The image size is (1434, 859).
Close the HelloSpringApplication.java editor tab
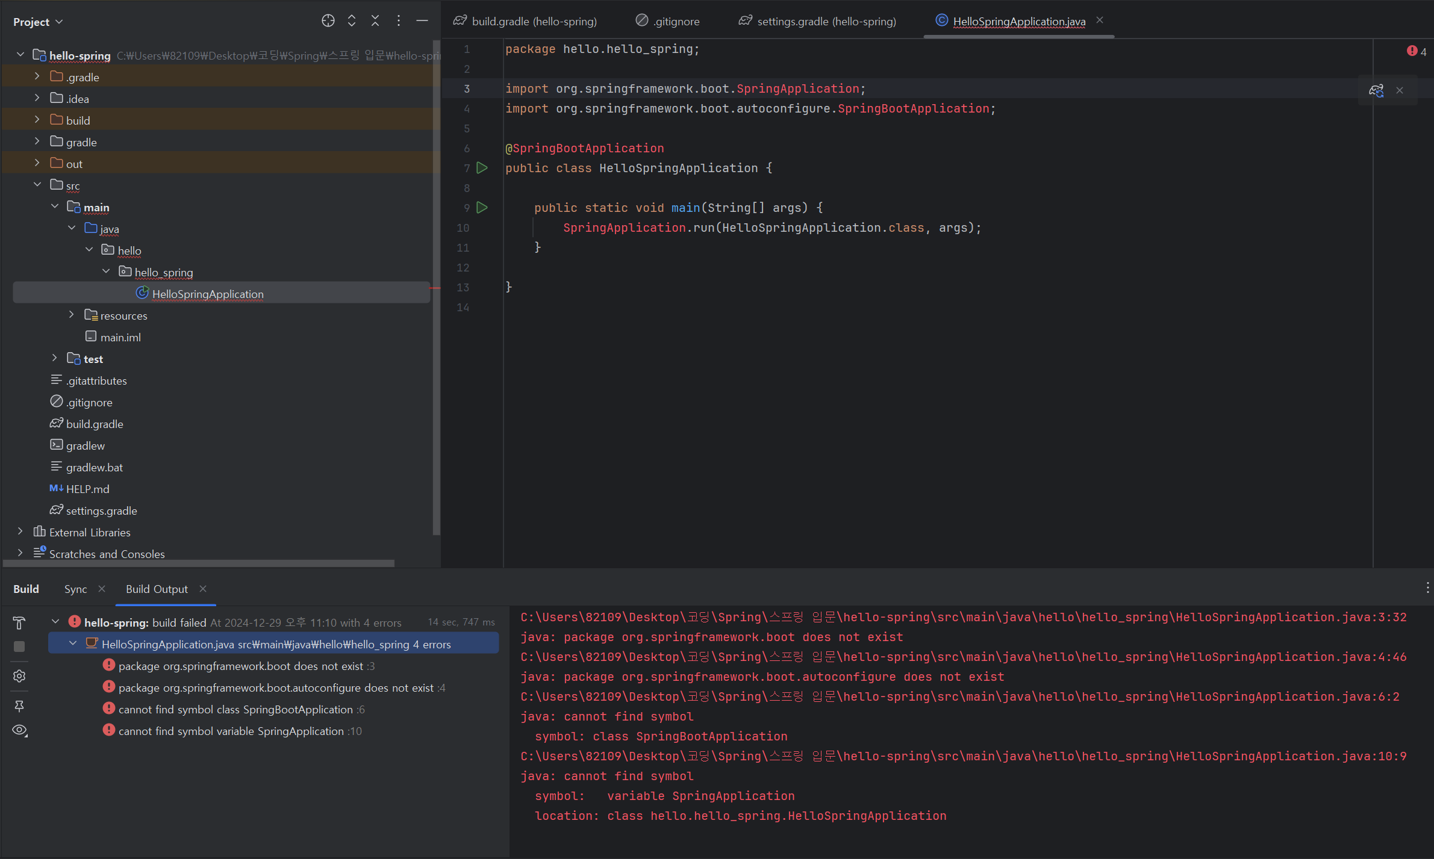tap(1100, 20)
